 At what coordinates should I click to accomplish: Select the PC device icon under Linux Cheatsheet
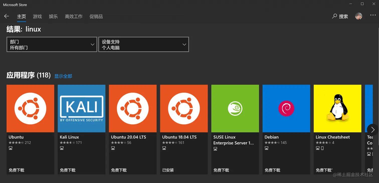coord(318,148)
